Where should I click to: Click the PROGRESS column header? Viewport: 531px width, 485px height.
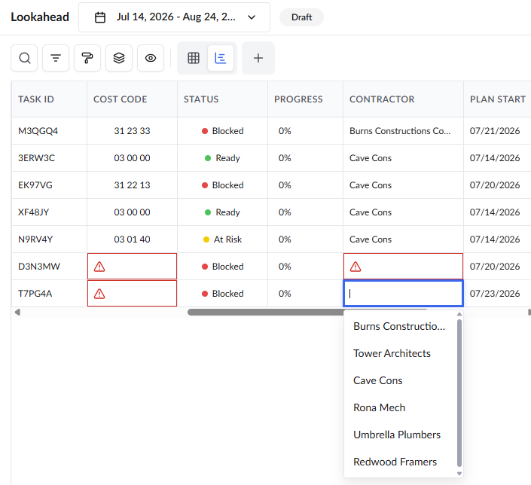(x=306, y=99)
